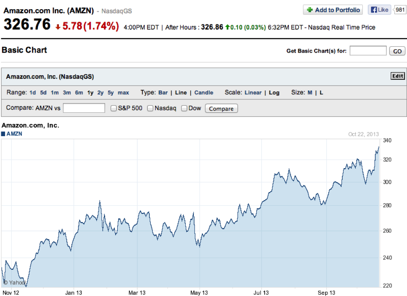Screen dimensions: 407x296
Task: Click the Sep 13 axis label
Action: 326,293
